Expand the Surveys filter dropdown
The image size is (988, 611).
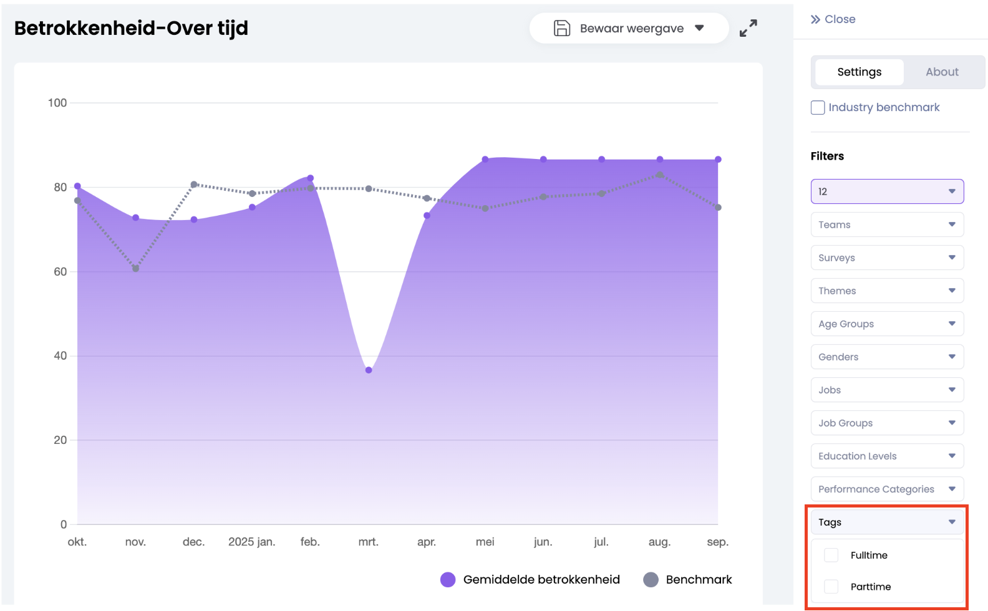coord(886,257)
